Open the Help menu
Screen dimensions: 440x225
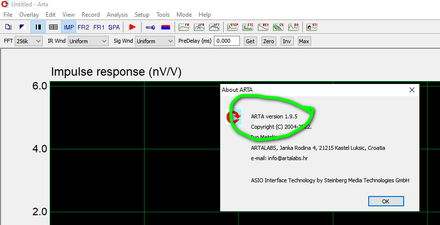click(x=205, y=15)
